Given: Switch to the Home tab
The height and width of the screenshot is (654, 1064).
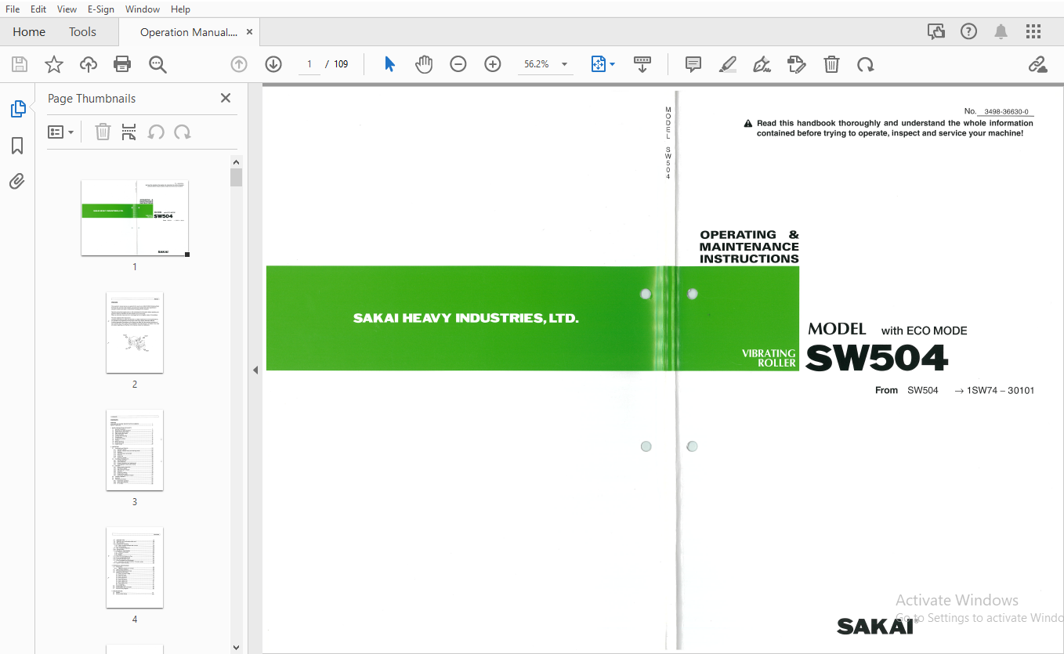Looking at the screenshot, I should (29, 32).
